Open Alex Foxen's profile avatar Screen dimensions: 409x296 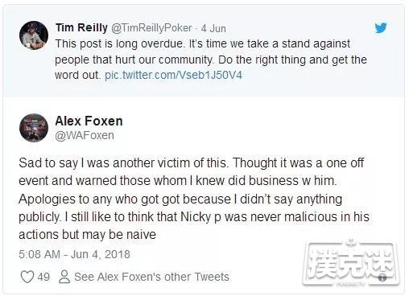(34, 128)
